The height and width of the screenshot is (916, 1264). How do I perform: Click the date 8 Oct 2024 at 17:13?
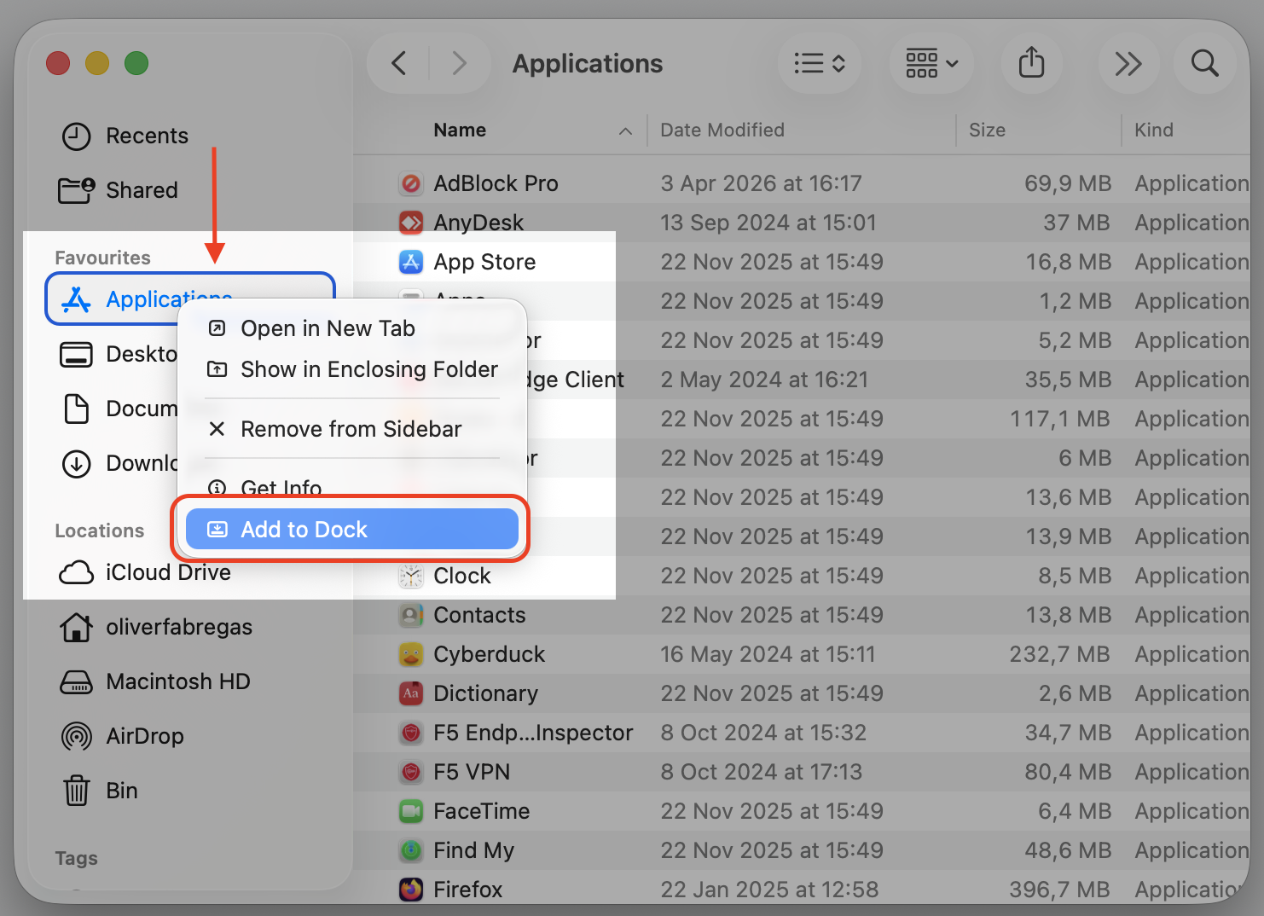tap(761, 772)
